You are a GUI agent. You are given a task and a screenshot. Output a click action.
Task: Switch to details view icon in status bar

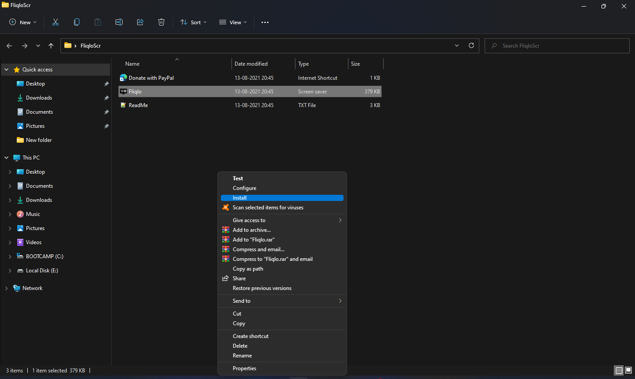[x=619, y=371]
